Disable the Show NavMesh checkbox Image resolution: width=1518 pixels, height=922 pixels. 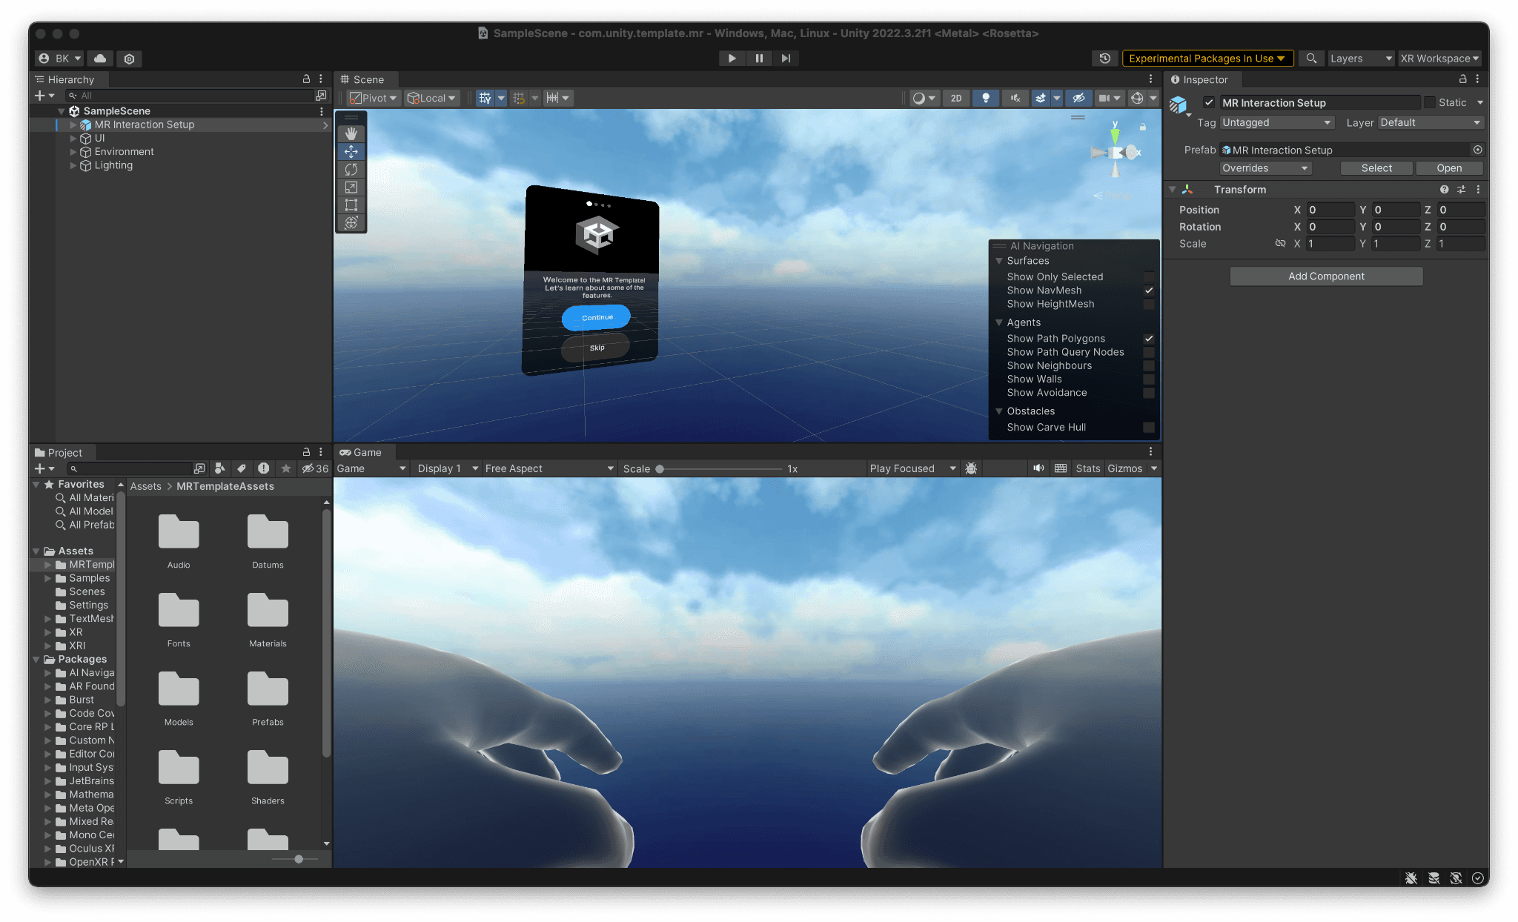click(1149, 290)
